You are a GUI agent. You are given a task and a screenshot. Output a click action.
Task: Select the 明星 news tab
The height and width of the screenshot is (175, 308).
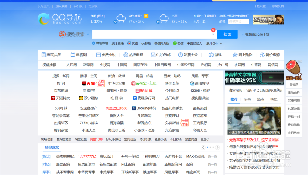tap(274, 99)
